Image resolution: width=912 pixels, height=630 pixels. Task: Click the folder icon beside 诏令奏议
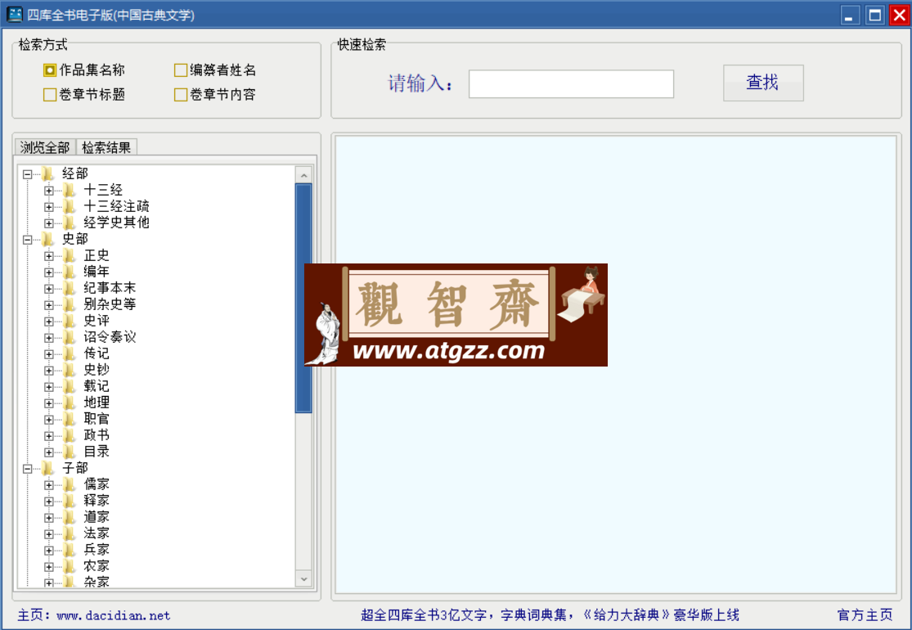click(70, 337)
